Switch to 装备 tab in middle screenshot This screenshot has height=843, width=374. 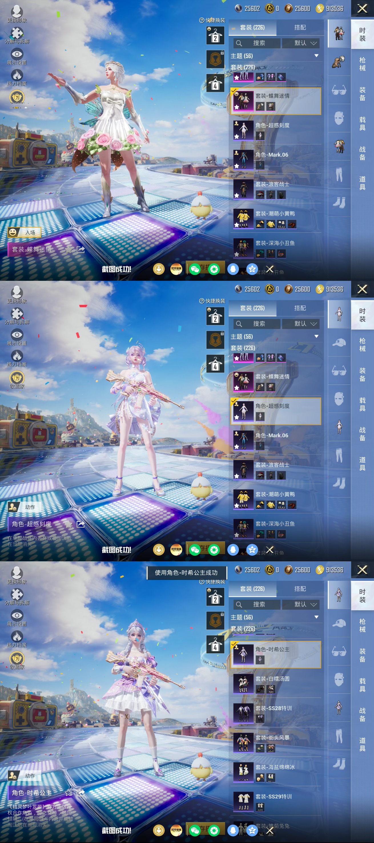[x=362, y=374]
